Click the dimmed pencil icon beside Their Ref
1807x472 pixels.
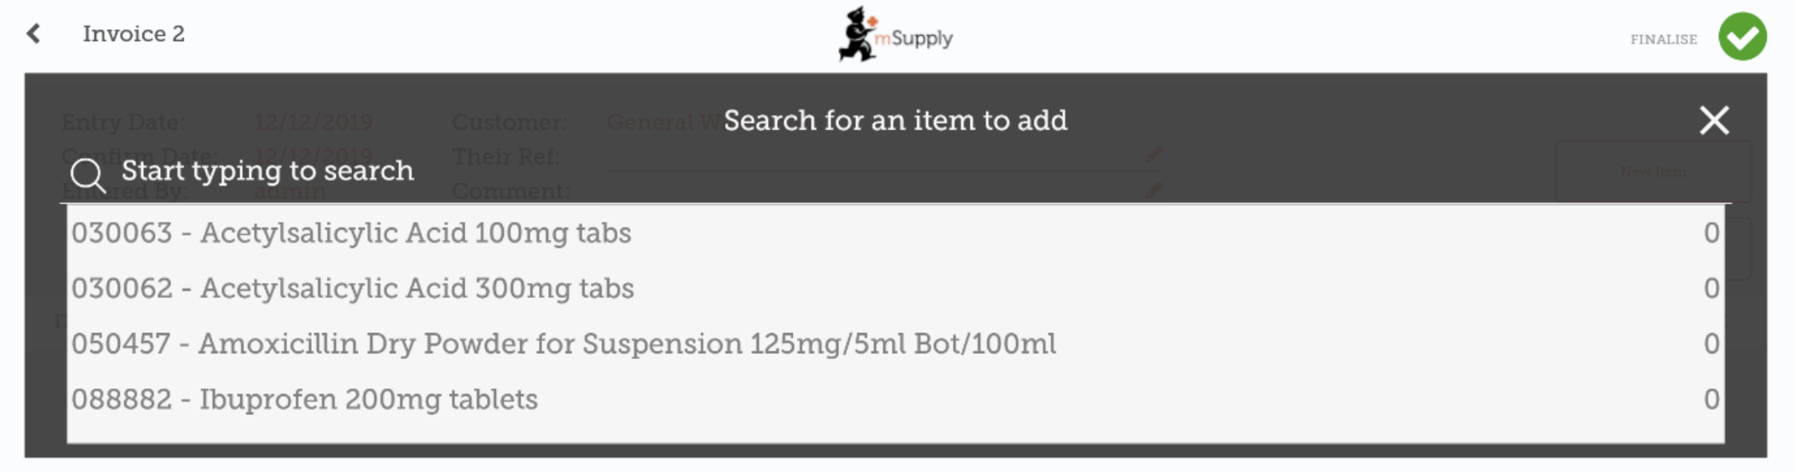click(x=1154, y=155)
